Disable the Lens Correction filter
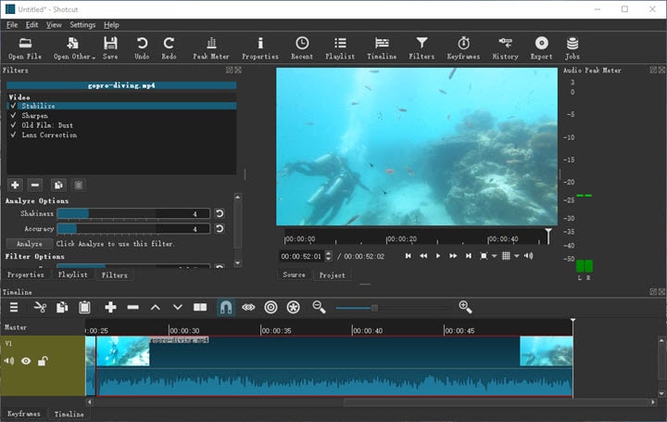The height and width of the screenshot is (422, 667). pyautogui.click(x=13, y=135)
